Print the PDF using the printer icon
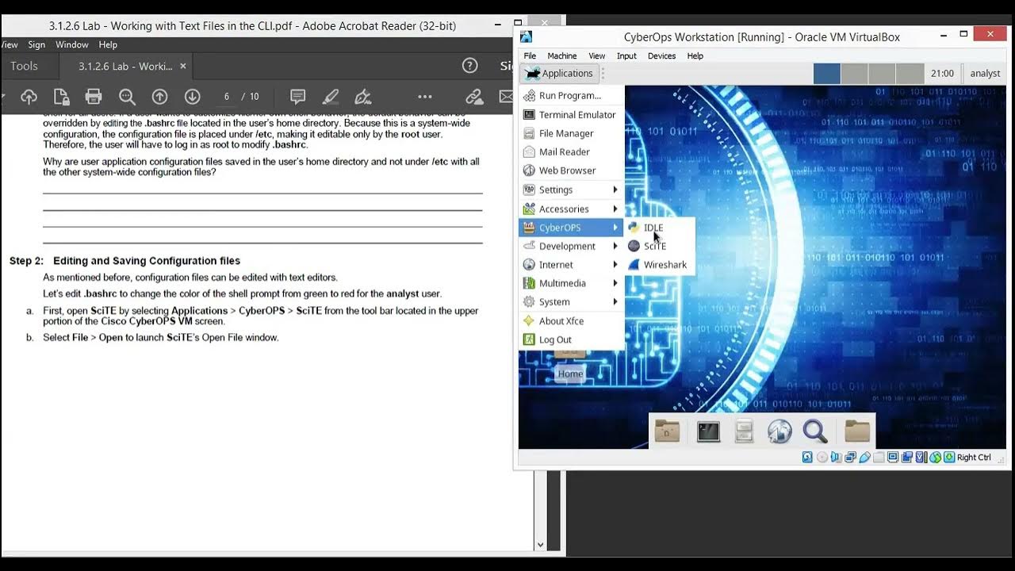The width and height of the screenshot is (1015, 571). (94, 97)
